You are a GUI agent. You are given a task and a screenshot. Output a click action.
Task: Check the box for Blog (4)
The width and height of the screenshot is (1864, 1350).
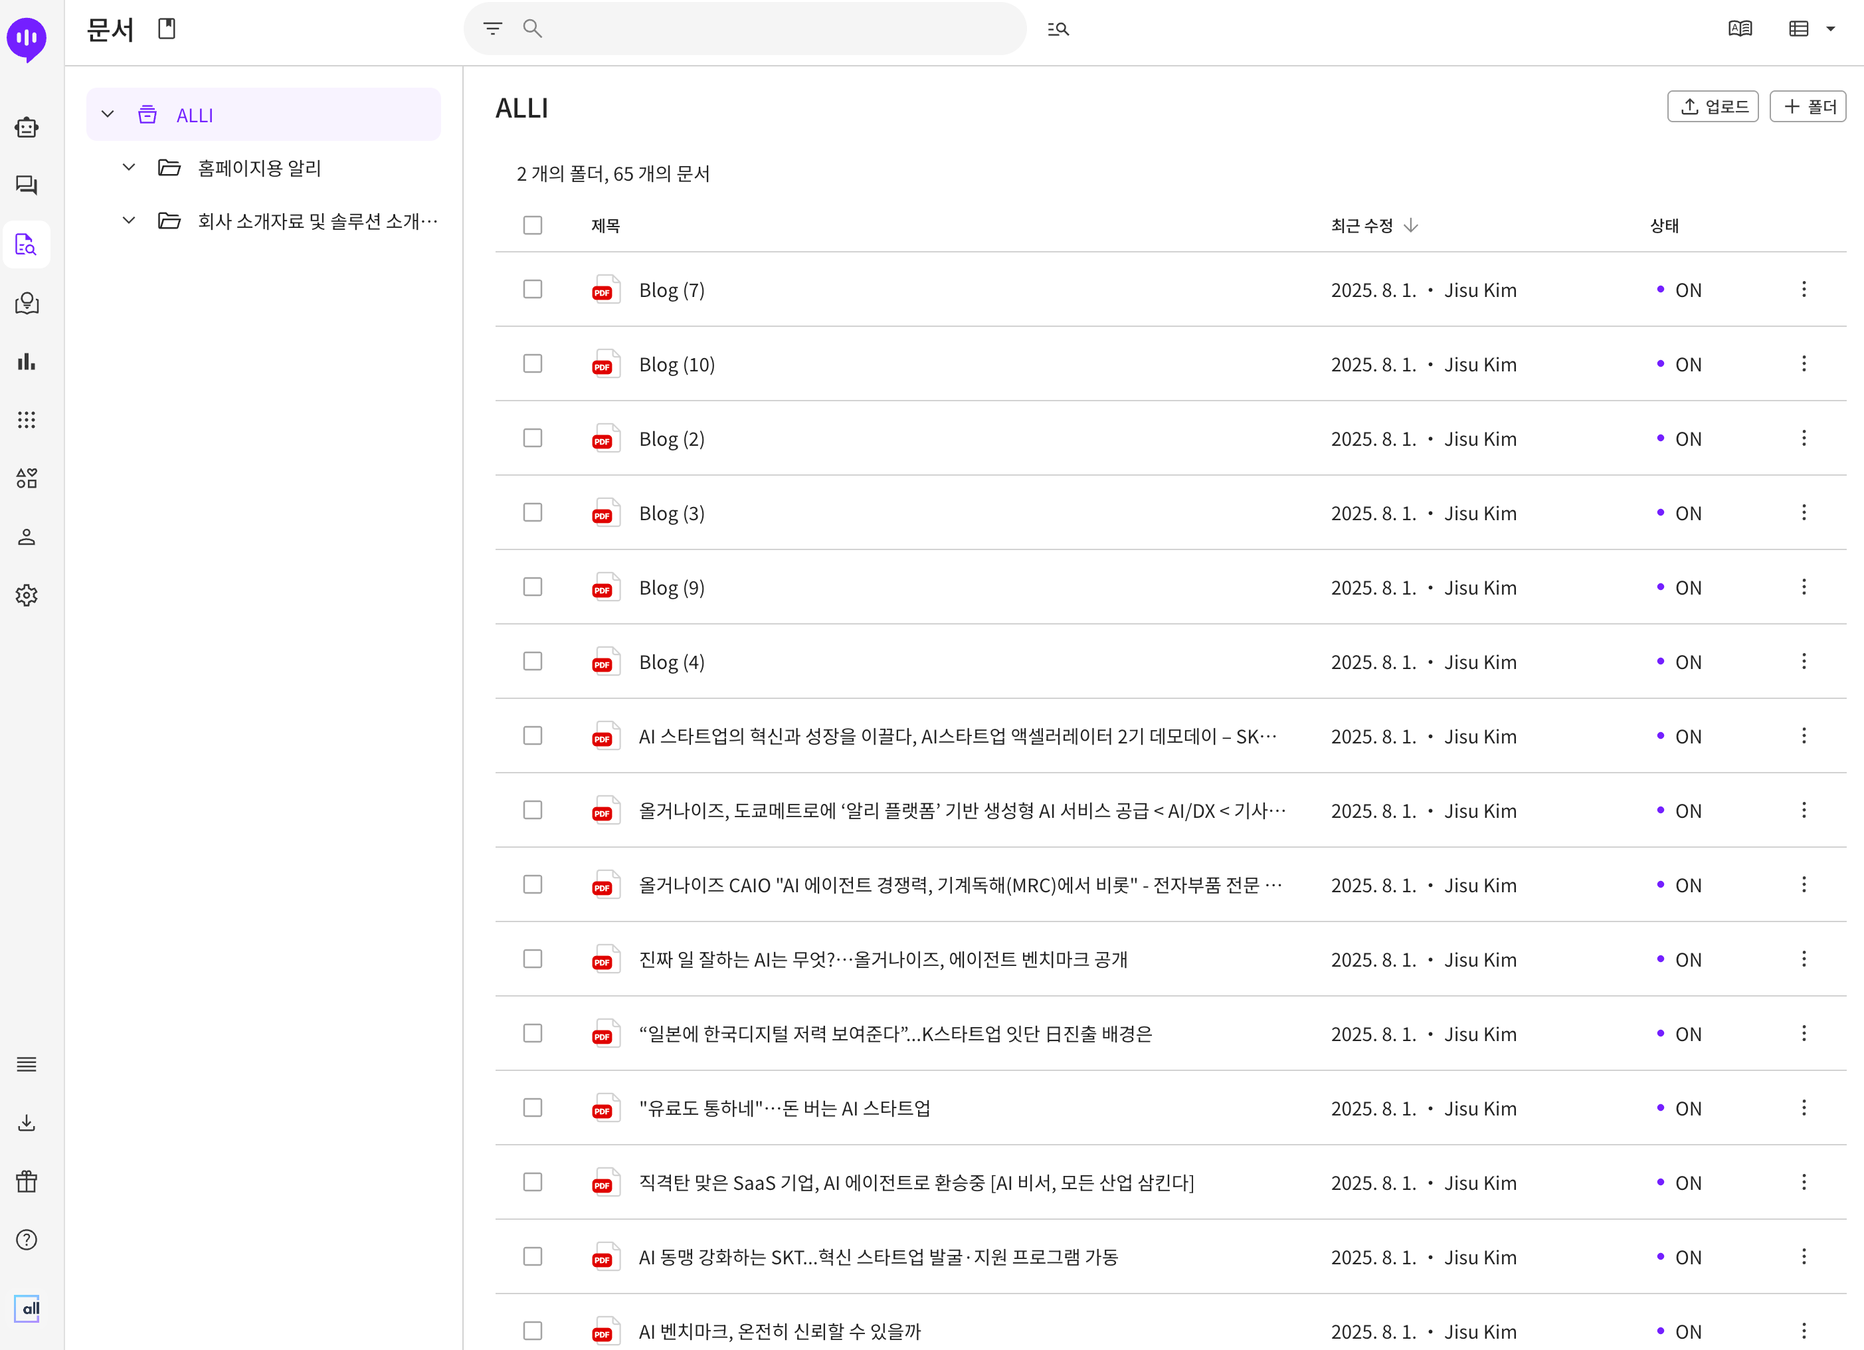(533, 661)
